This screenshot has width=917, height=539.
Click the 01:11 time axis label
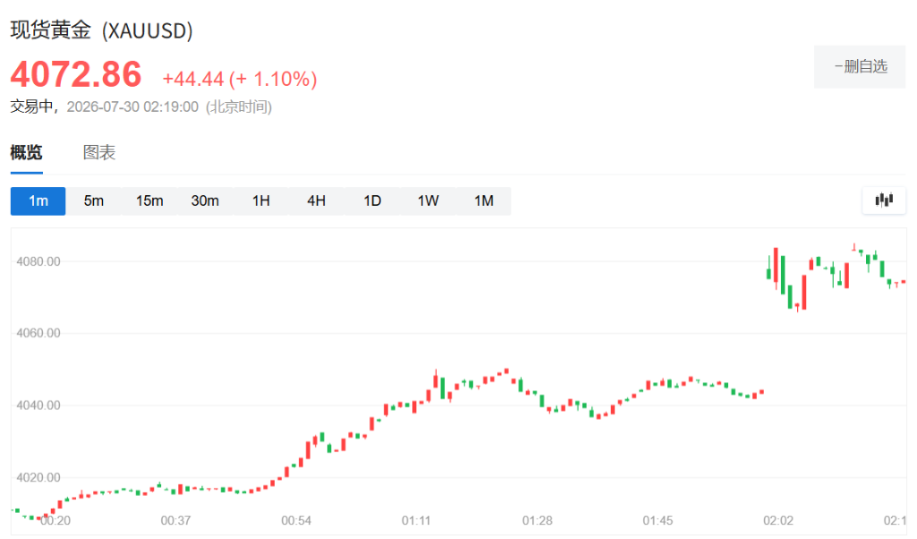(416, 520)
